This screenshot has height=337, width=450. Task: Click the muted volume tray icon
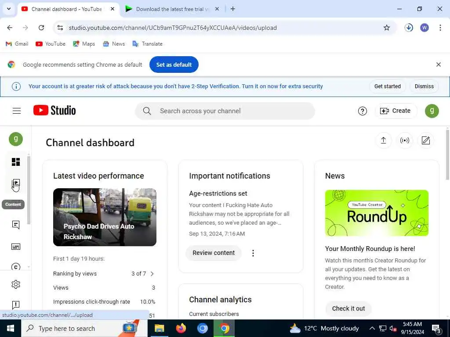(393, 328)
